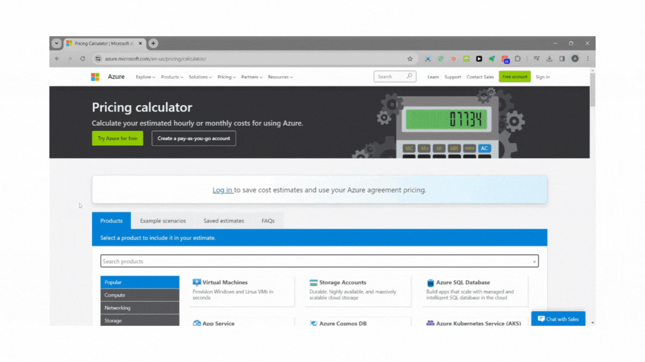The image size is (645, 362).
Task: Click the orange extension with blue badge
Action: pyautogui.click(x=505, y=59)
